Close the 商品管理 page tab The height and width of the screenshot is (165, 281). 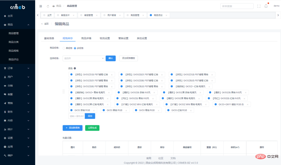coord(143,15)
